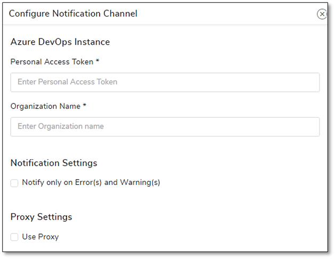Check the Use Proxy checkbox
Viewport: 335px width, 259px height.
tap(14, 237)
